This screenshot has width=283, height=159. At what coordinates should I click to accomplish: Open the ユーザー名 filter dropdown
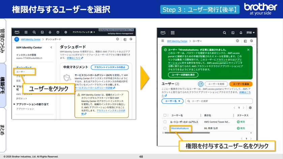[172, 101]
